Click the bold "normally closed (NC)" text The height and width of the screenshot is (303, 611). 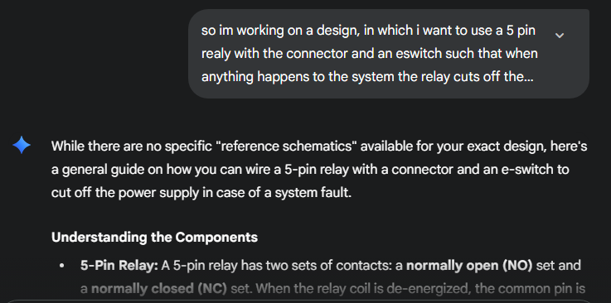[159, 289]
